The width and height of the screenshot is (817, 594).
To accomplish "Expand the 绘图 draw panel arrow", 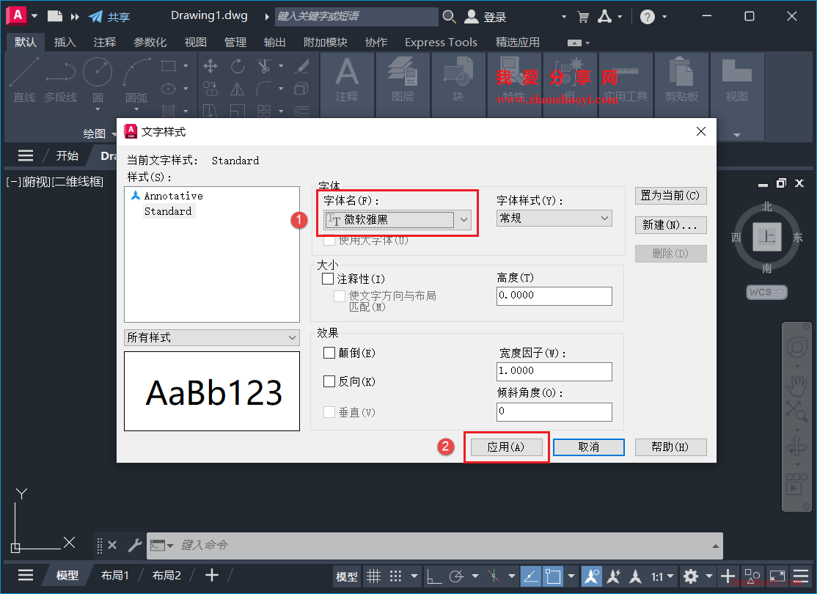I will [x=114, y=134].
